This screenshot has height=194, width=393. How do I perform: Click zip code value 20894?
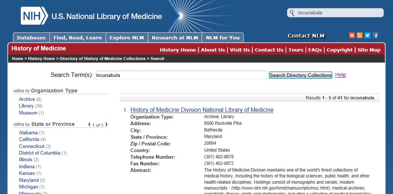click(210, 143)
